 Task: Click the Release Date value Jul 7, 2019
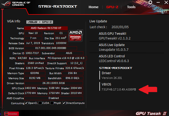33,43
